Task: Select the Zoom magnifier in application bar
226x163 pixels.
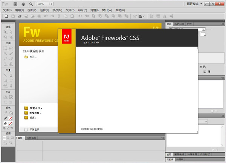Action: [x=31, y=4]
